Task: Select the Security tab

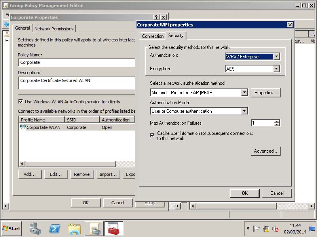Action: (x=176, y=35)
